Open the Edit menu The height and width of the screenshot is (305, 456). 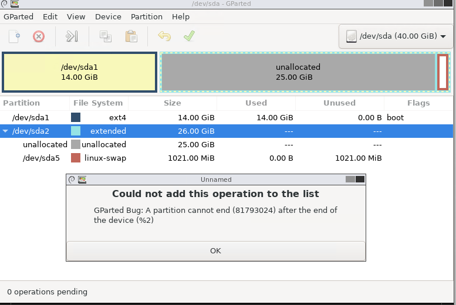50,16
